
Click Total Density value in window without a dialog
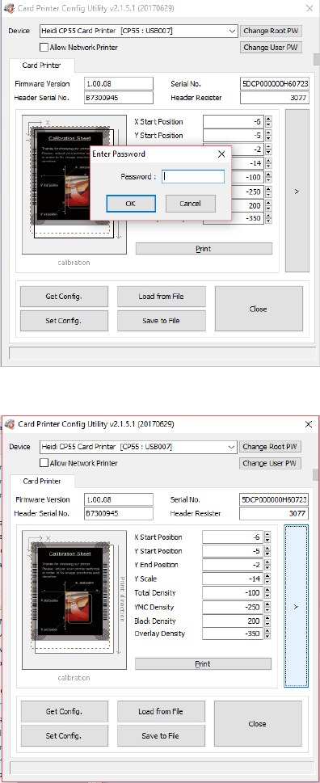coord(232,593)
